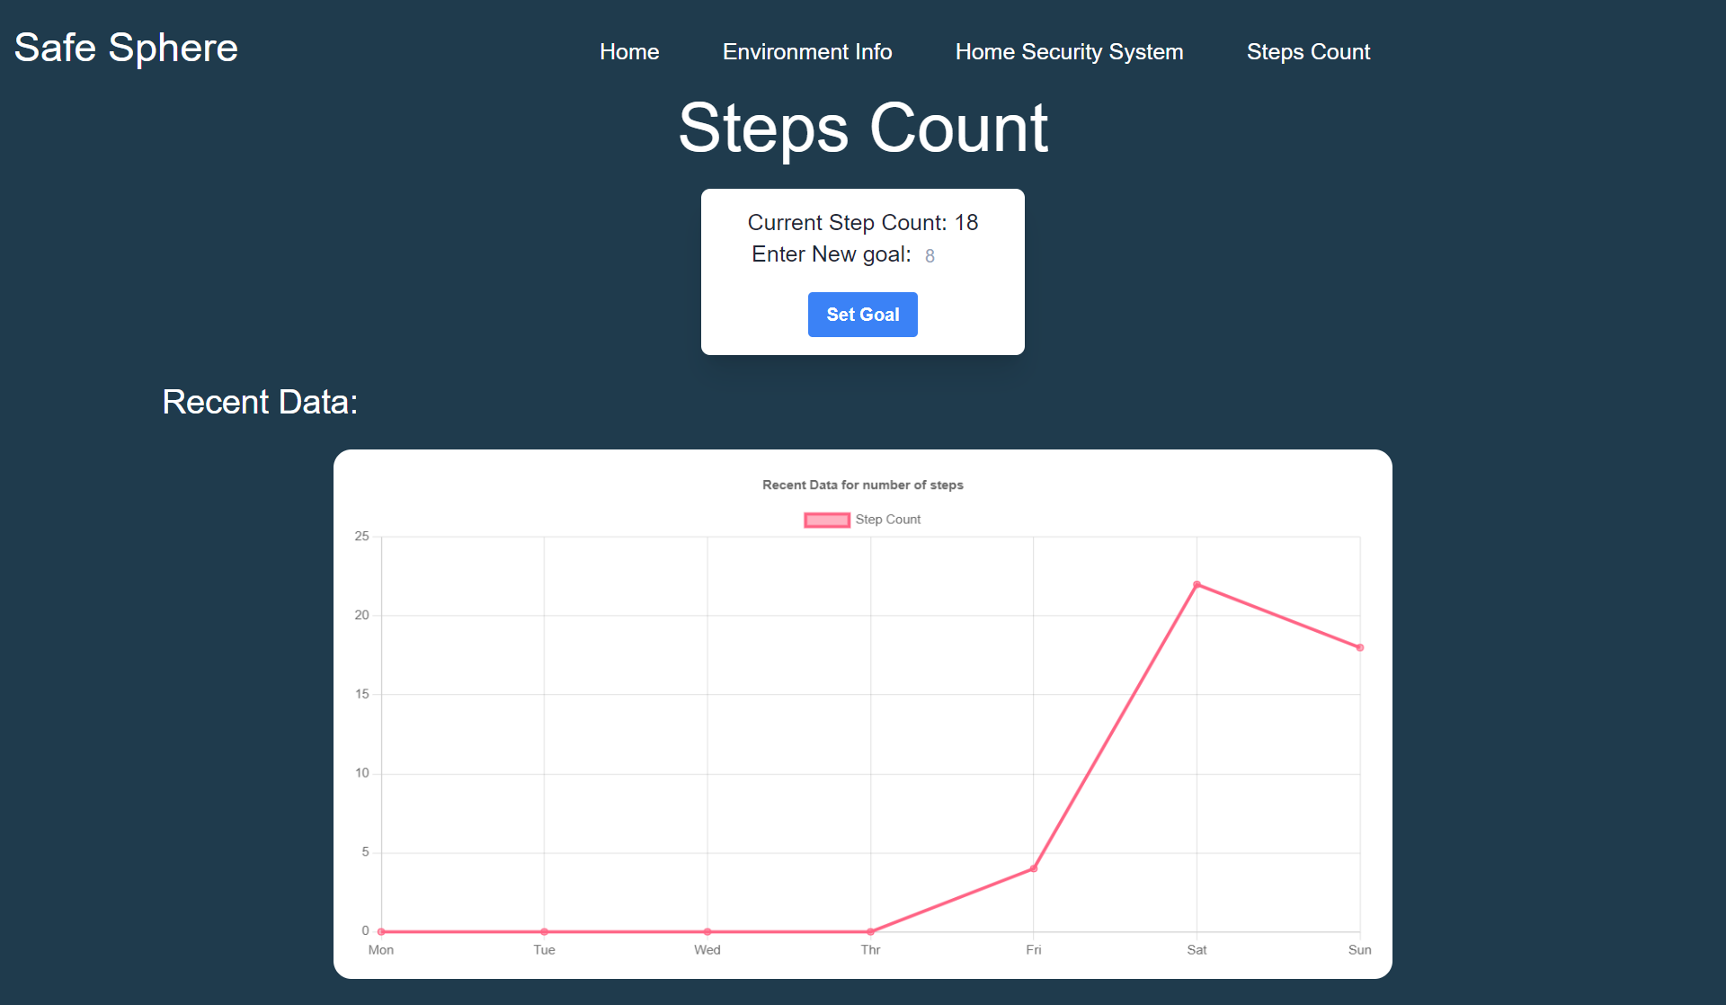Click the chart title text

click(862, 485)
